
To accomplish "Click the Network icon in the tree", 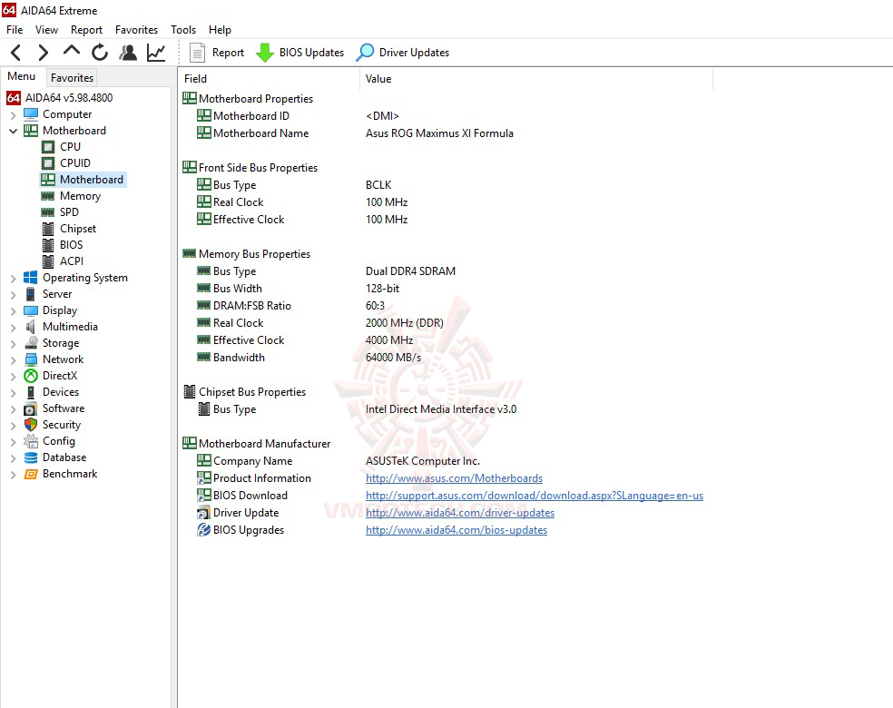I will (31, 360).
